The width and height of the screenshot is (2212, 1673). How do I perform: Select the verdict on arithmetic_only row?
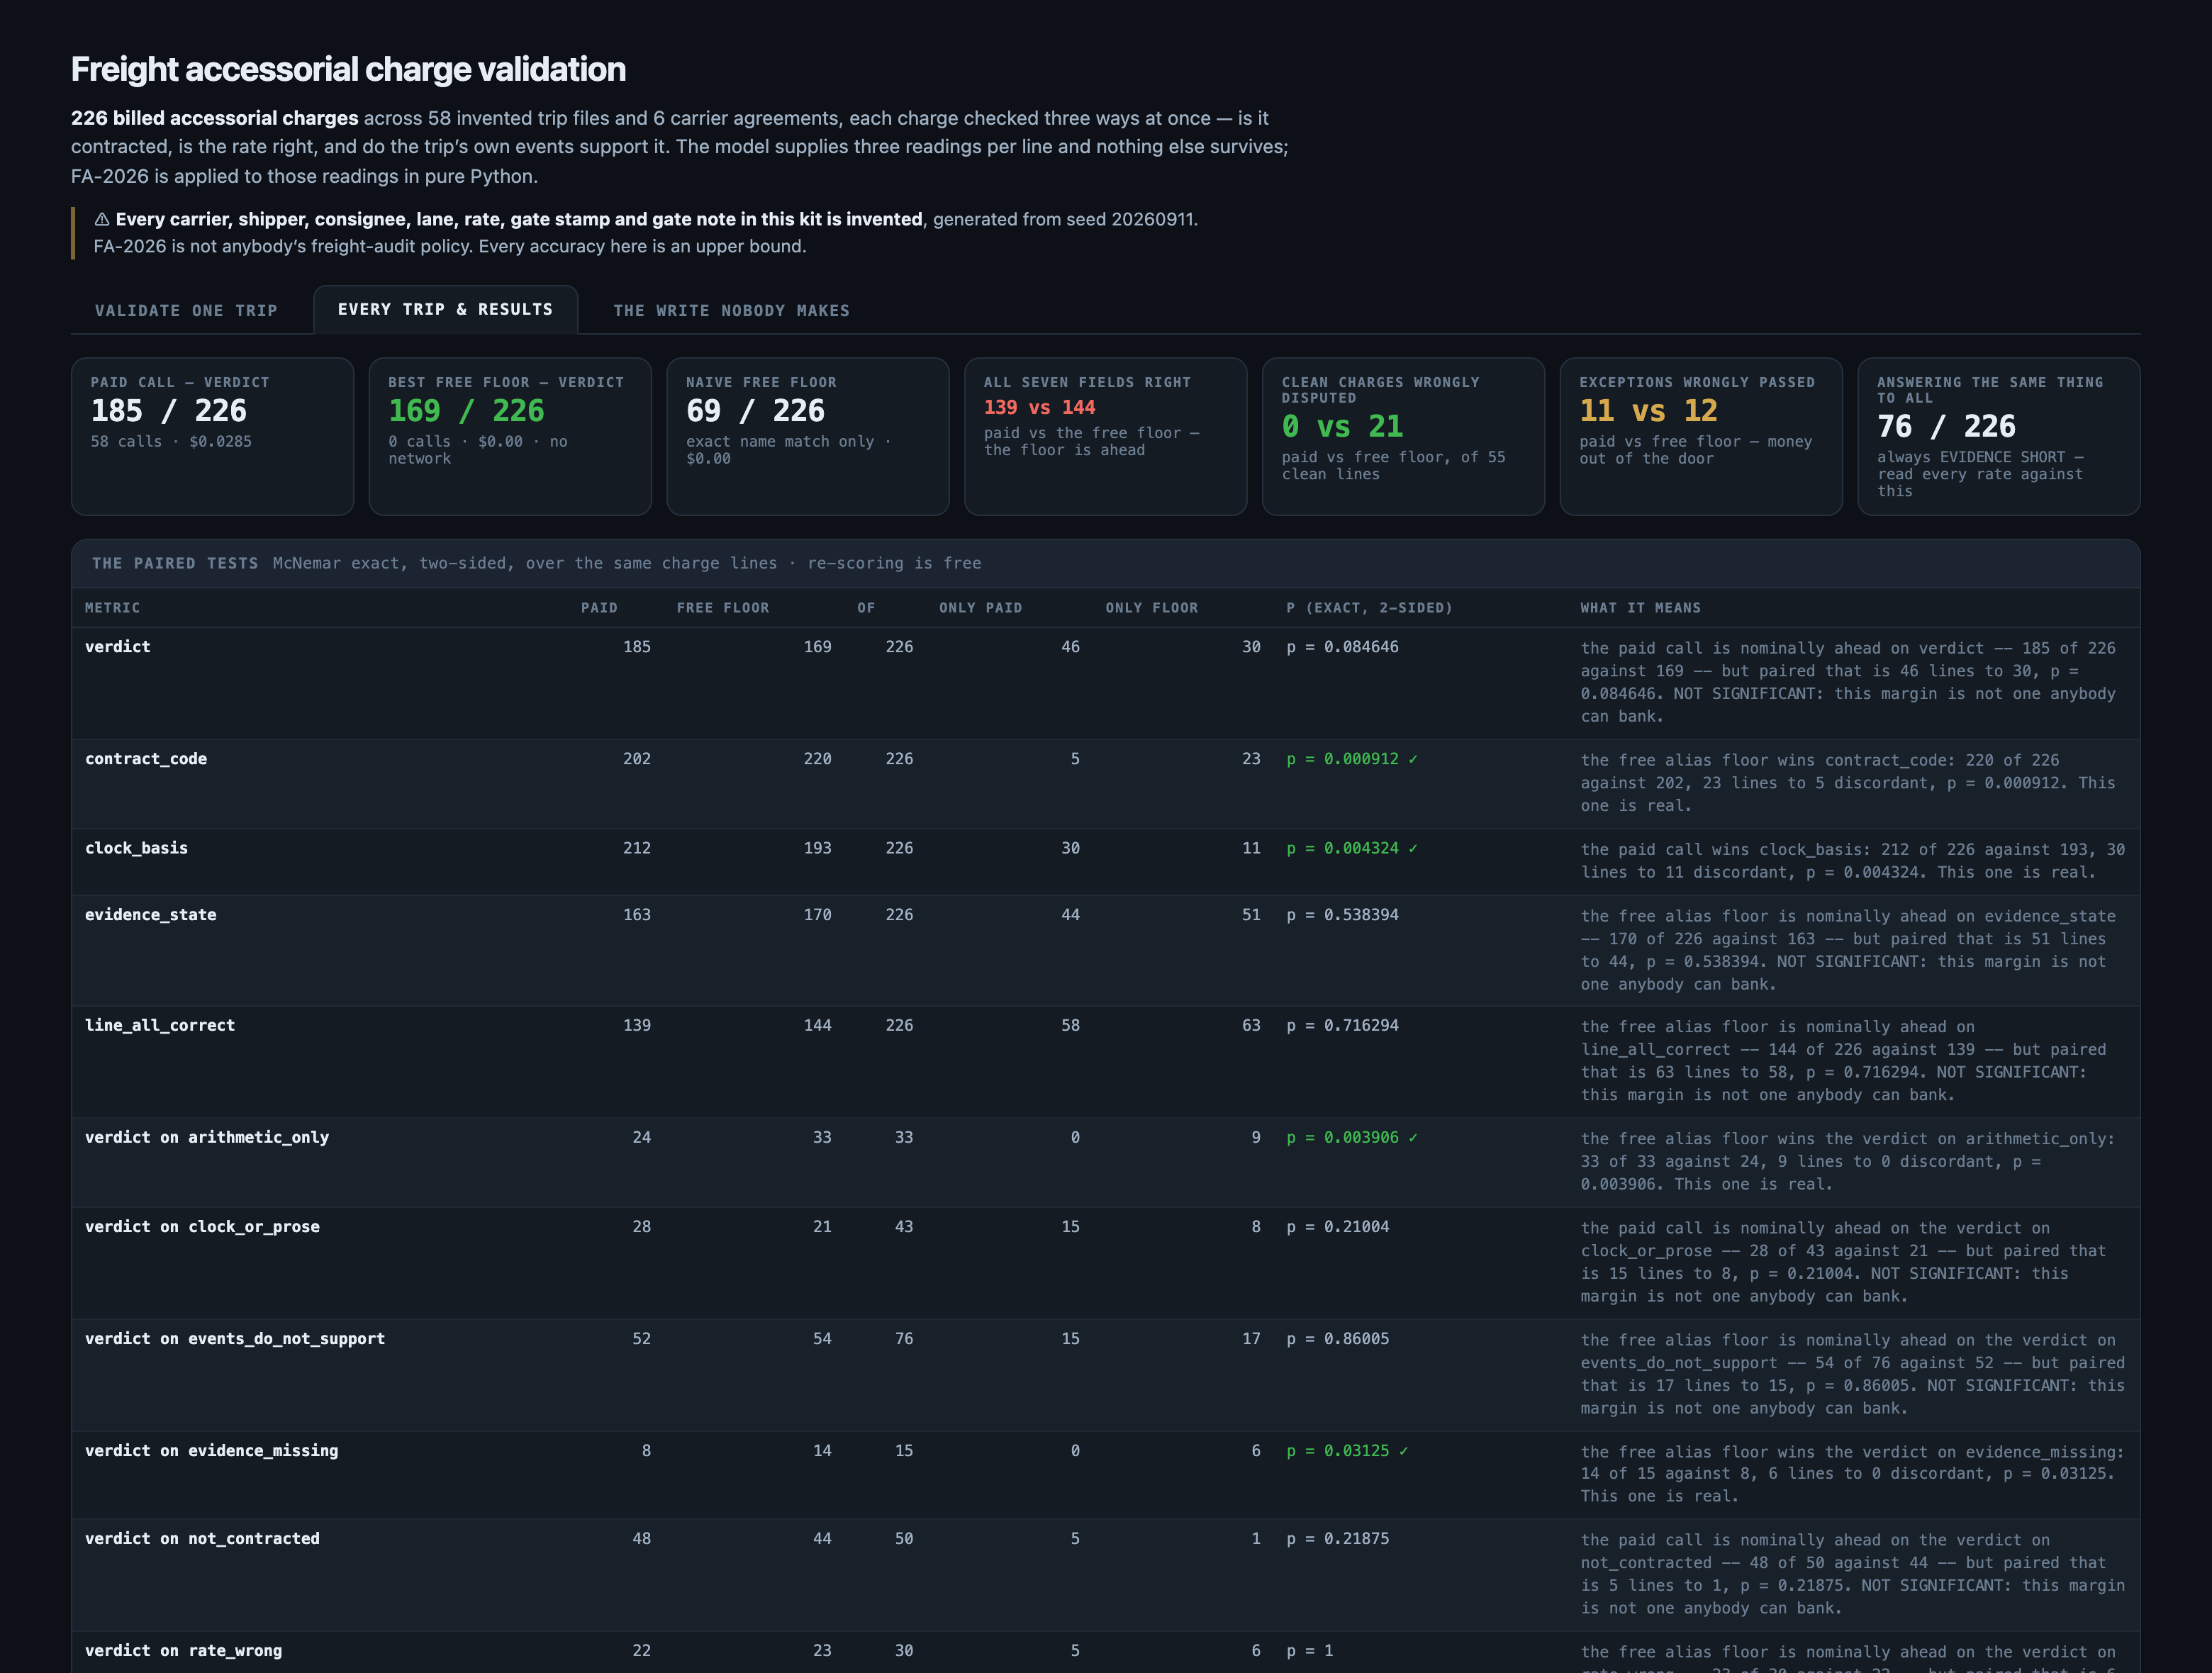1105,1162
